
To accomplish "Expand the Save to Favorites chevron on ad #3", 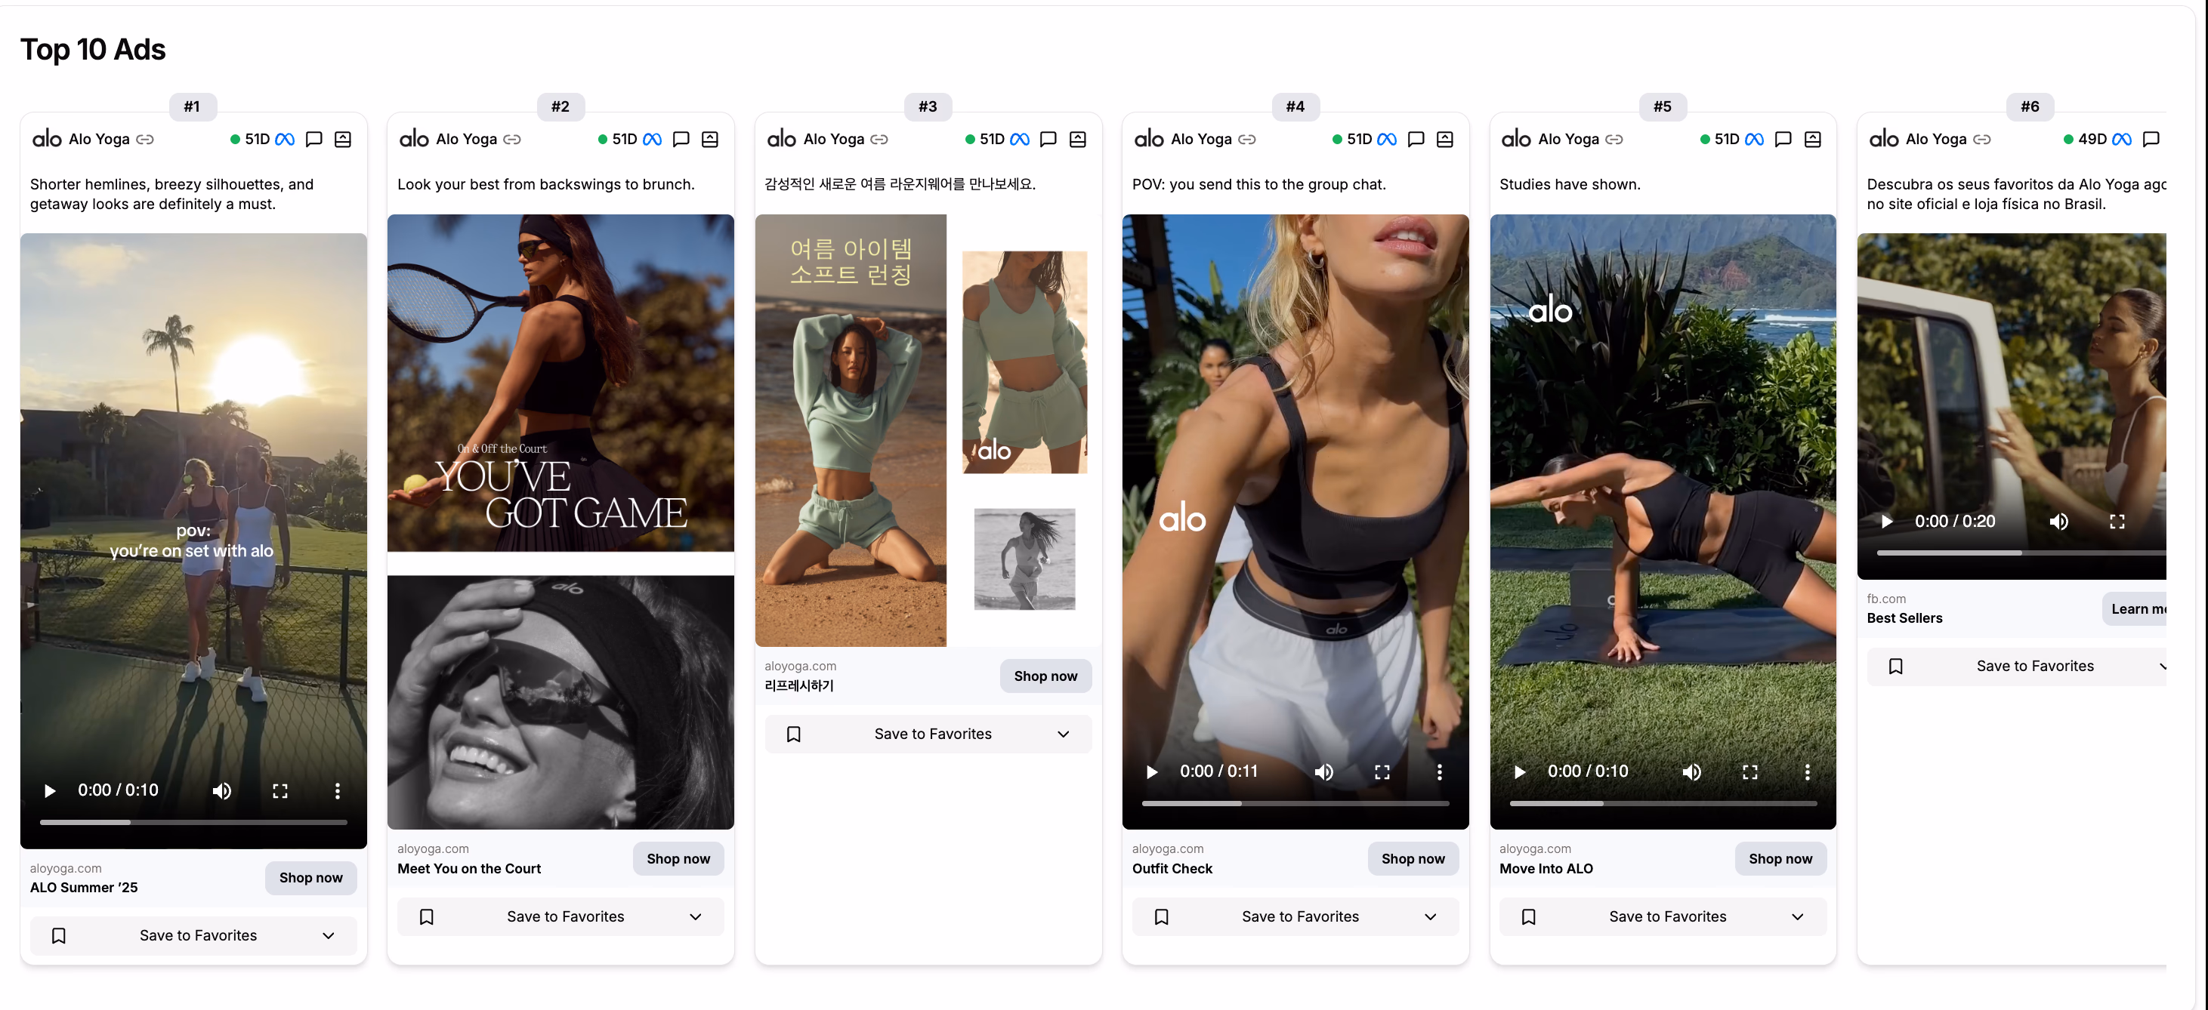I will click(x=1064, y=734).
